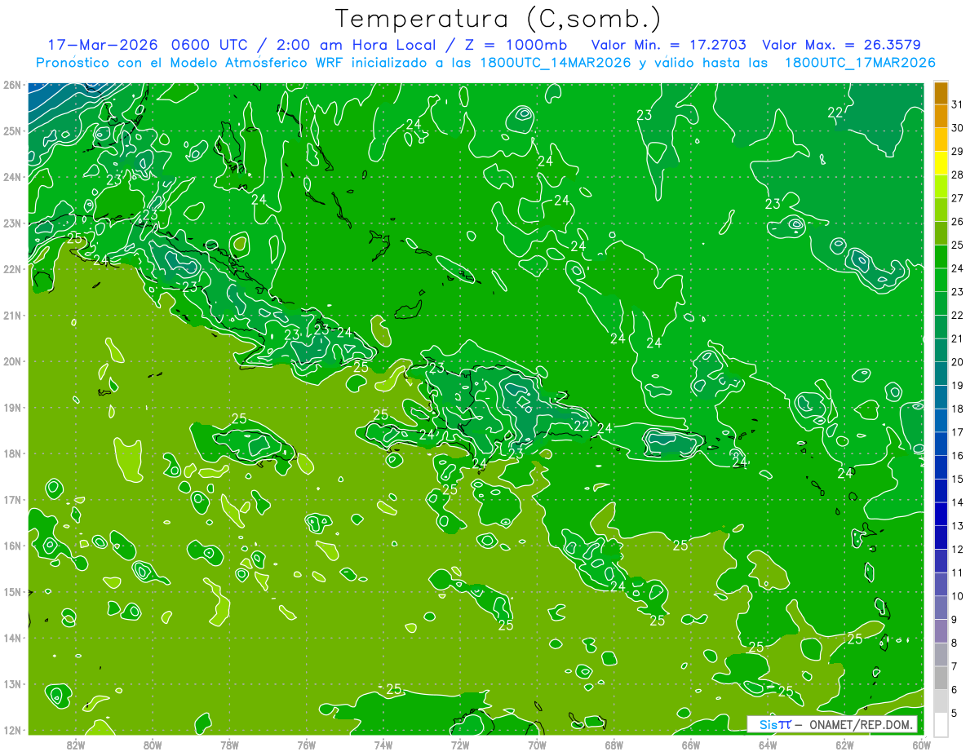979x756 pixels.
Task: Click color scale value '29'
Action: click(x=957, y=151)
